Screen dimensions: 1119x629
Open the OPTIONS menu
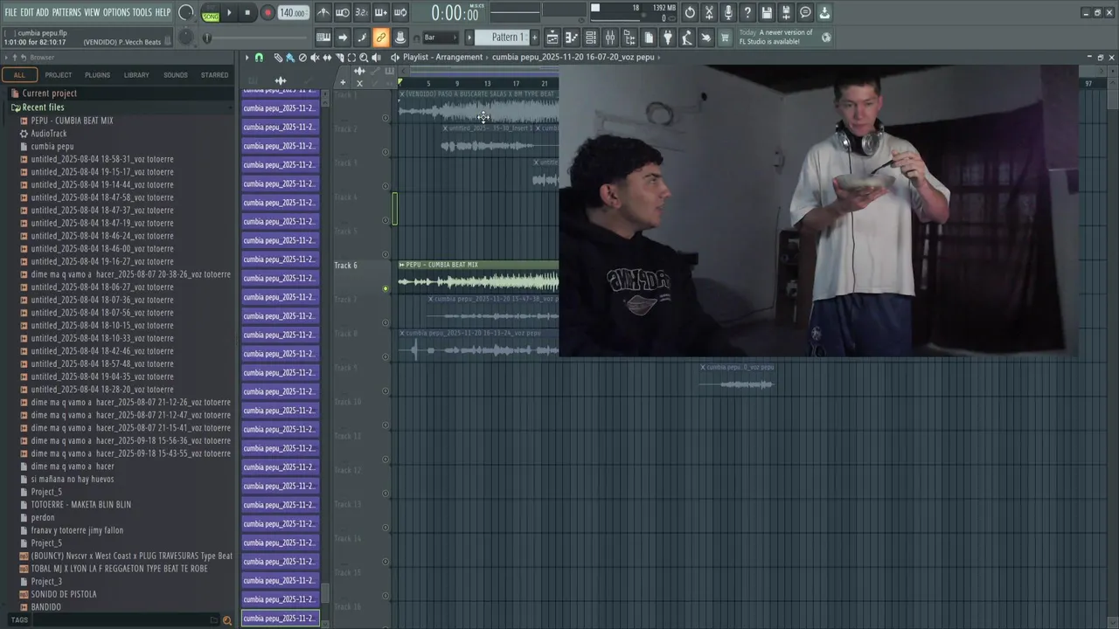[x=116, y=12]
